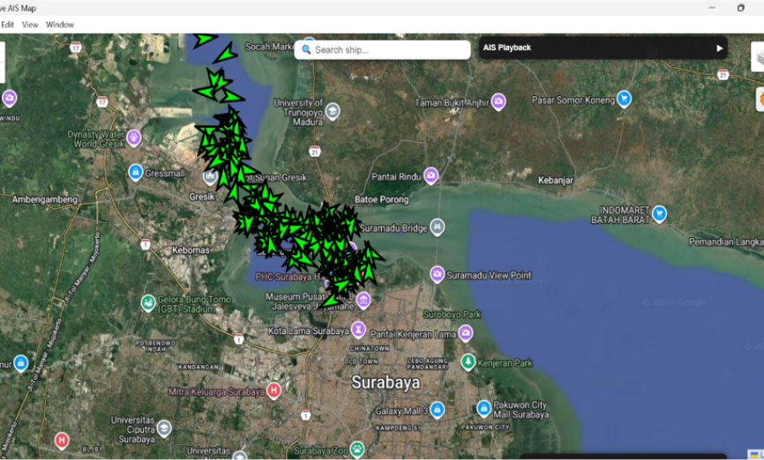
Task: Click the Batoe Porong label
Action: click(x=381, y=199)
